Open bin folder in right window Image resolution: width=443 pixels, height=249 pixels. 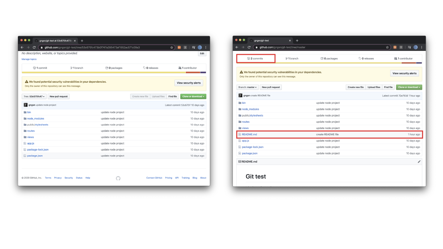pos(244,103)
